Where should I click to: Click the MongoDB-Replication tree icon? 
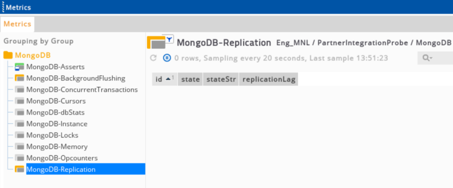tap(19, 169)
